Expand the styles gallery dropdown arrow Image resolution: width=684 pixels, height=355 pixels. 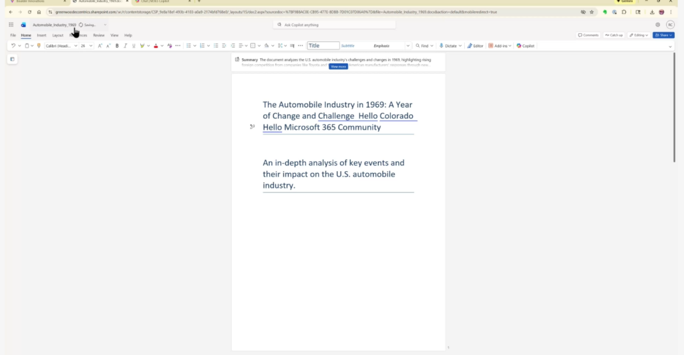pyautogui.click(x=408, y=46)
